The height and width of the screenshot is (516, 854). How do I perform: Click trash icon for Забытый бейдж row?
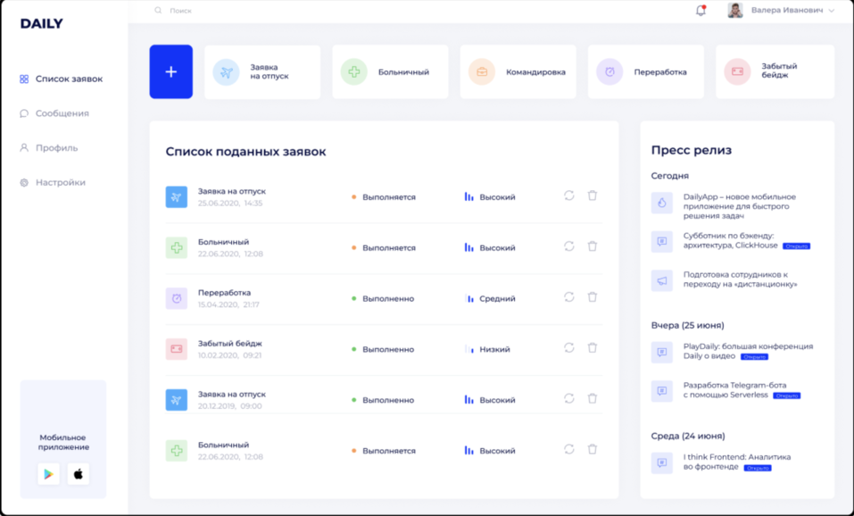click(592, 348)
